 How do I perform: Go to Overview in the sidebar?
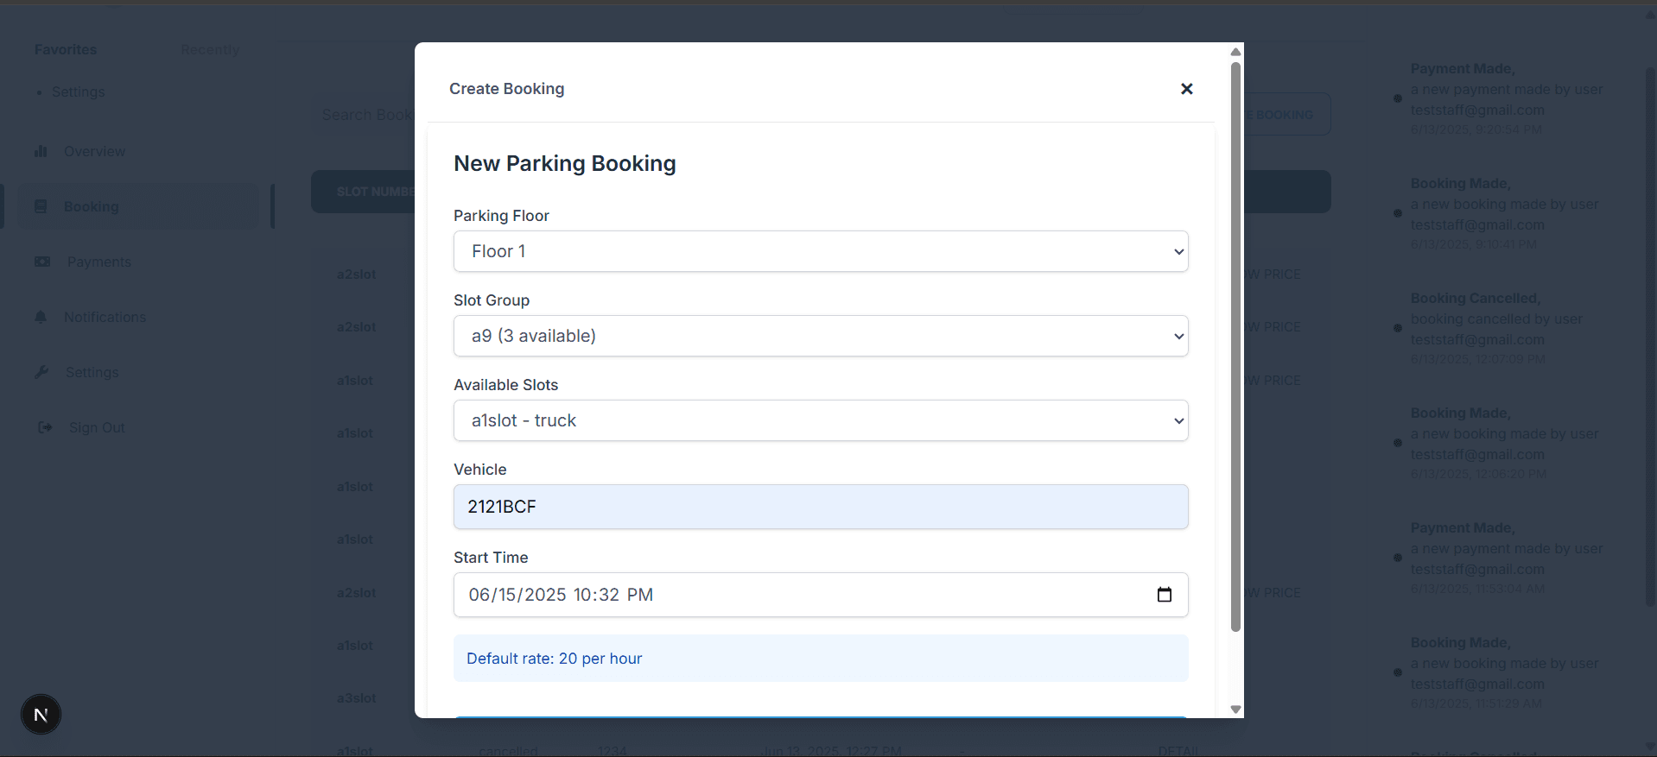pyautogui.click(x=94, y=151)
